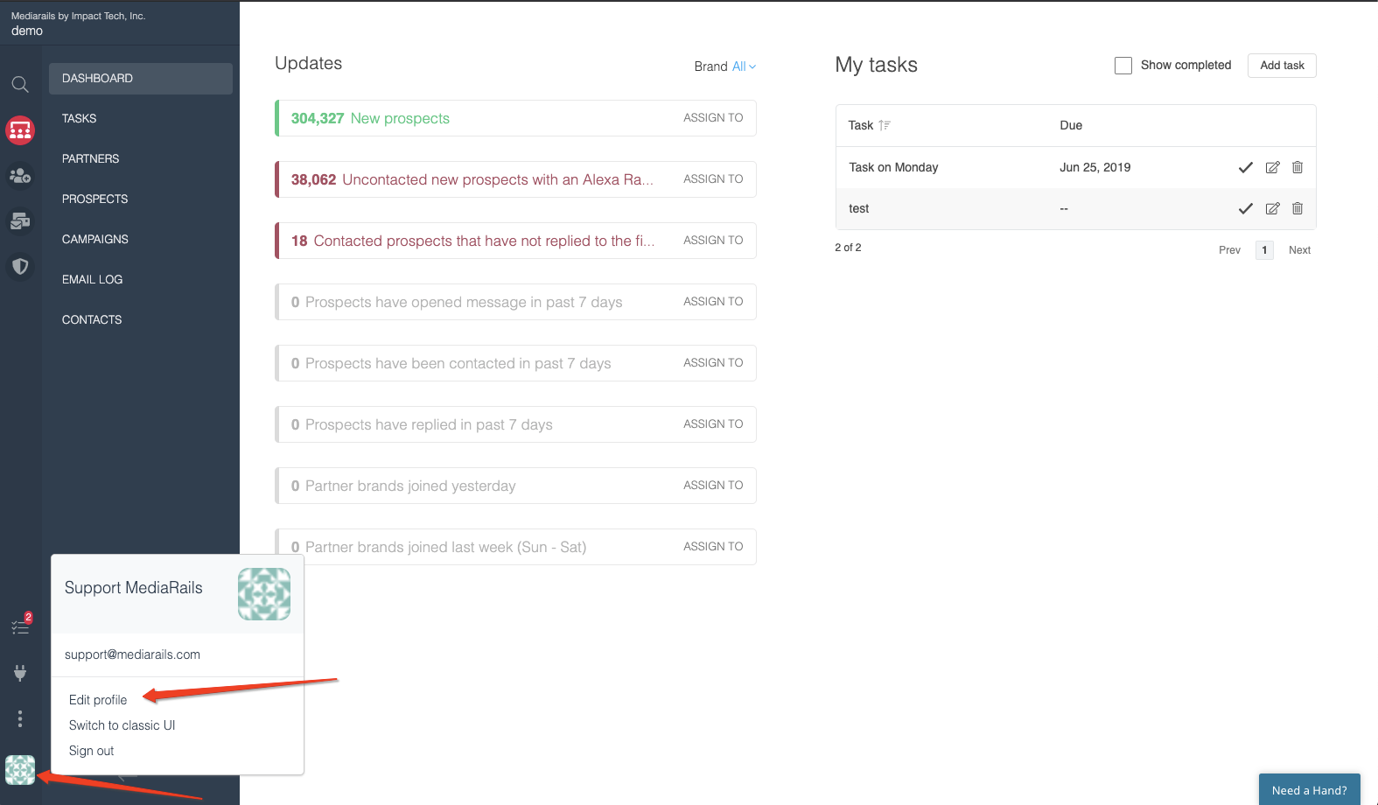Click the Next pagination link
This screenshot has height=805, width=1378.
[x=1299, y=250]
